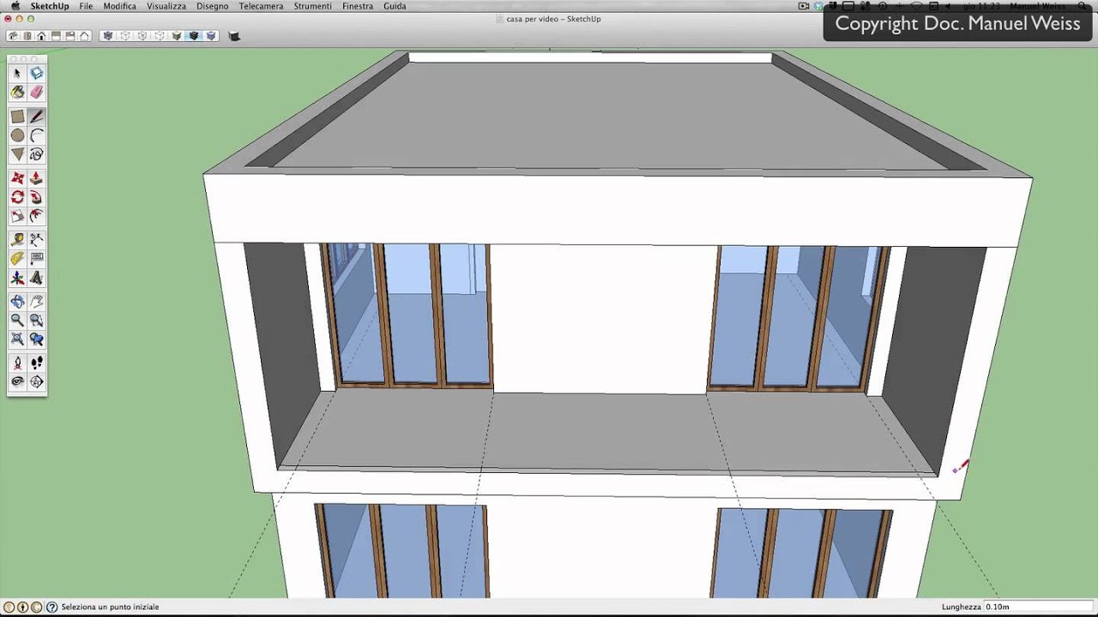Select the Arc tool
The width and height of the screenshot is (1098, 617).
pos(36,135)
